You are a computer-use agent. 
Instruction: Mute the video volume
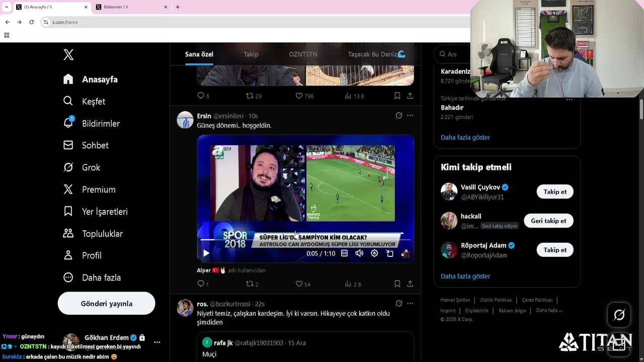coord(359,253)
